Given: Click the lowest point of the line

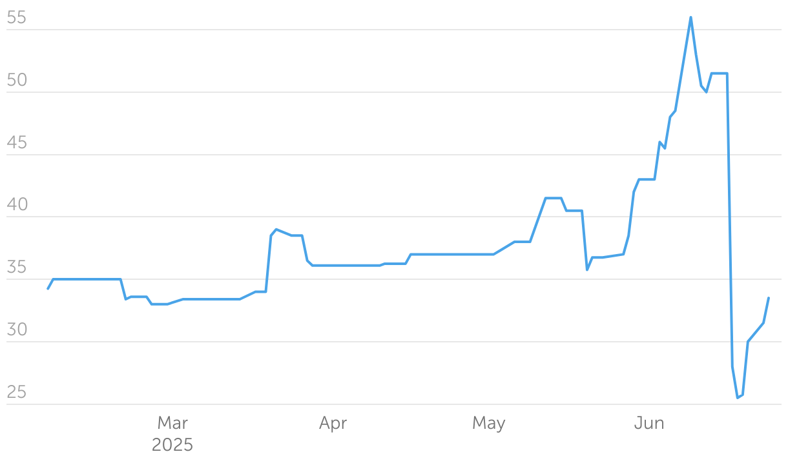Looking at the screenshot, I should pyautogui.click(x=738, y=398).
